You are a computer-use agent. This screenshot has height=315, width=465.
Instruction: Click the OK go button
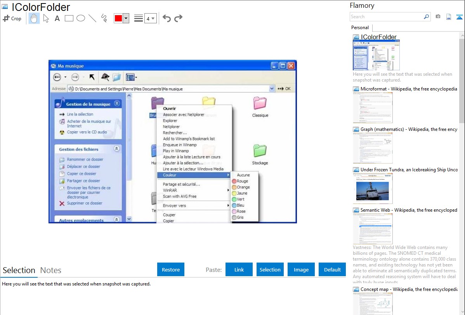284,89
